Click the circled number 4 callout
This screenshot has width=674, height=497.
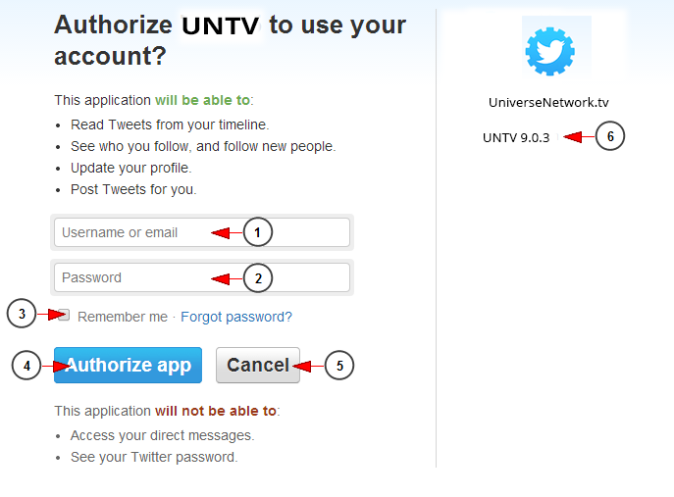click(x=26, y=366)
